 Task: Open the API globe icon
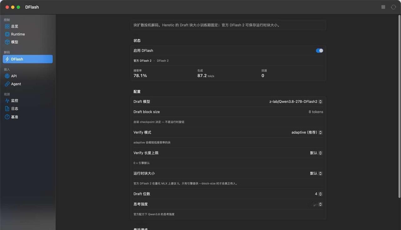pos(7,76)
